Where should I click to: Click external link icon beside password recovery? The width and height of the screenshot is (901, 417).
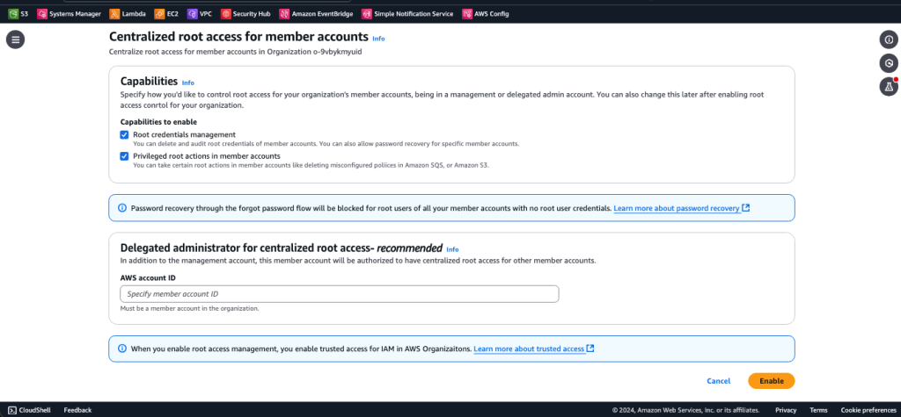(x=746, y=208)
